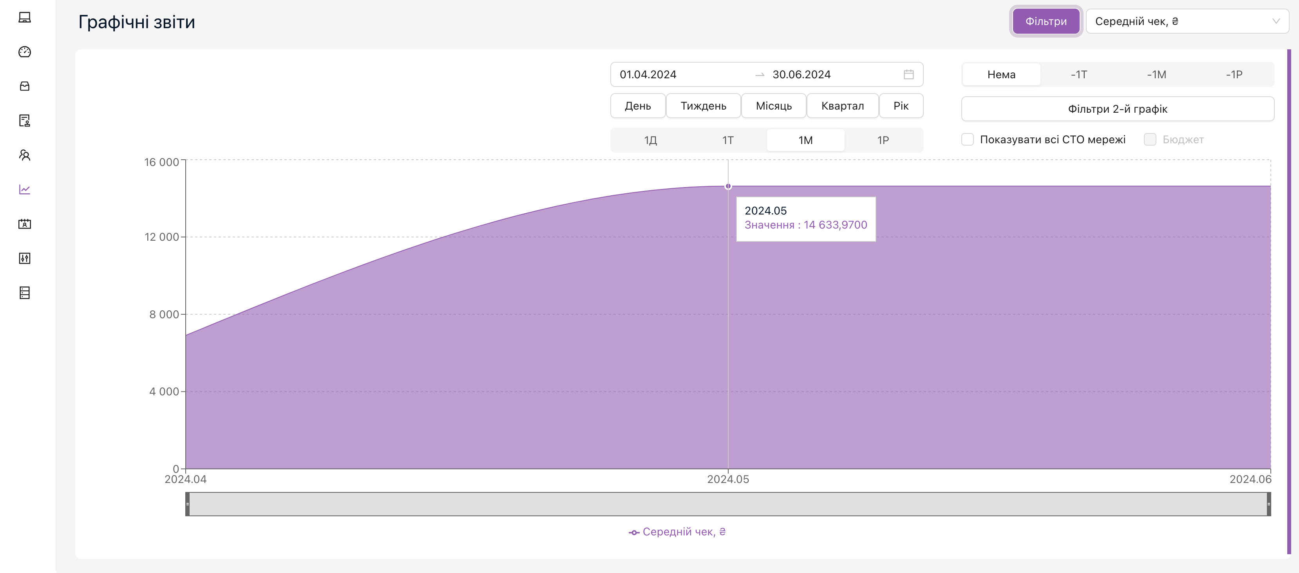Open the sliders settings sidebar icon

coord(24,259)
